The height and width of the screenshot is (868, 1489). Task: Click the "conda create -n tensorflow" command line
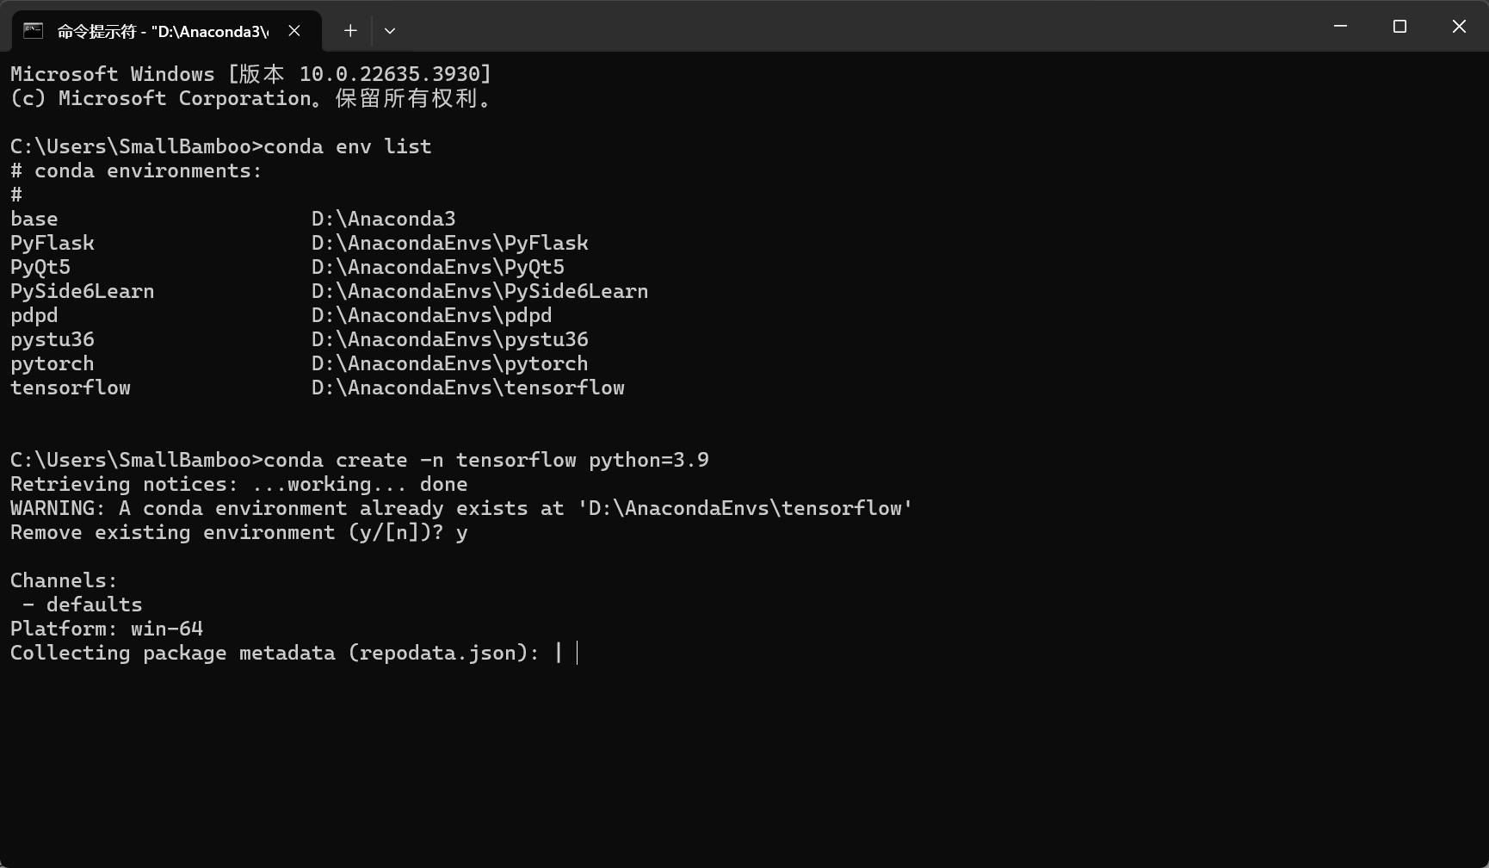[x=485, y=460]
